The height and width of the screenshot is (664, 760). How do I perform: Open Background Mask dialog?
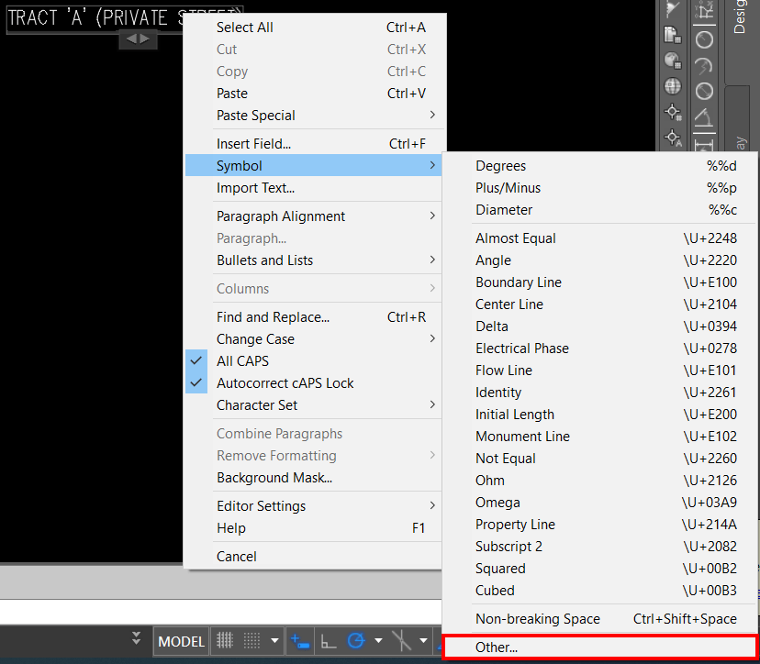tap(313, 478)
